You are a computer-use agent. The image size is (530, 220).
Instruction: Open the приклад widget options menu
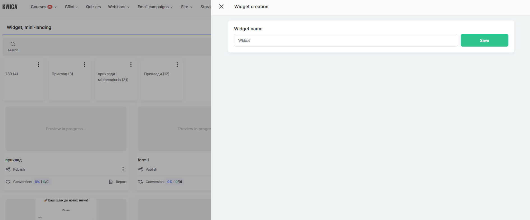pyautogui.click(x=123, y=169)
